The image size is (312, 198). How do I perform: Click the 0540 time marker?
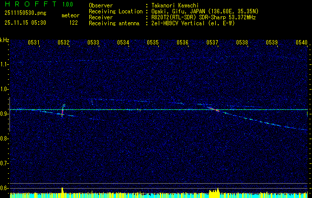[x=302, y=43]
